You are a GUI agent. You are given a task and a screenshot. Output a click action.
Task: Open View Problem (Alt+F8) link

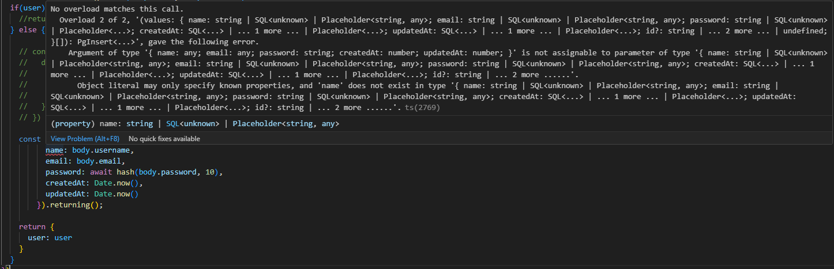[x=85, y=139]
